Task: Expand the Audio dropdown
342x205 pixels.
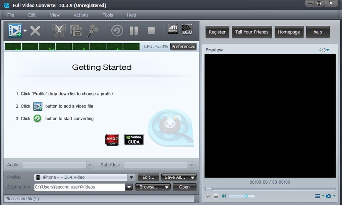Action: point(90,165)
